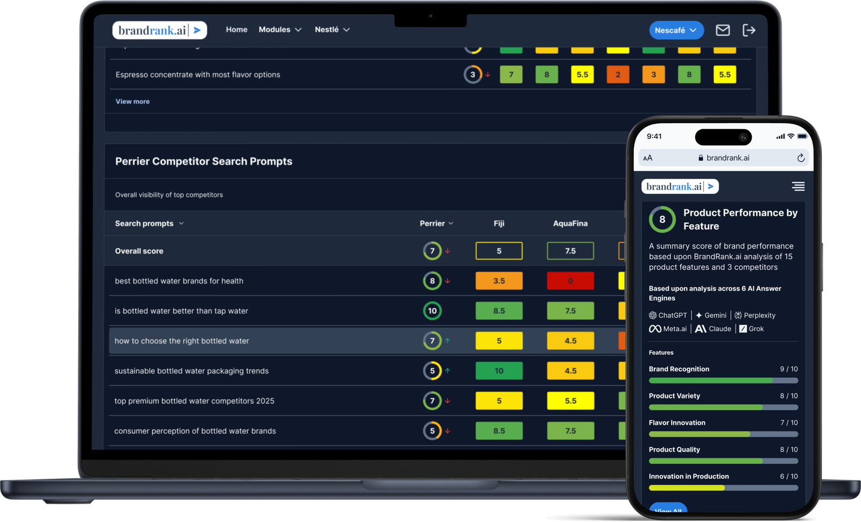The height and width of the screenshot is (522, 861).
Task: Click the circular score 8 on phone header
Action: point(662,220)
